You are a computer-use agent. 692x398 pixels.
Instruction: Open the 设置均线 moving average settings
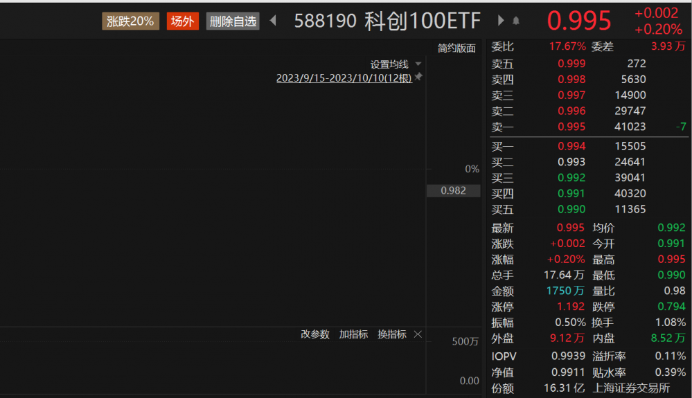[x=389, y=64]
